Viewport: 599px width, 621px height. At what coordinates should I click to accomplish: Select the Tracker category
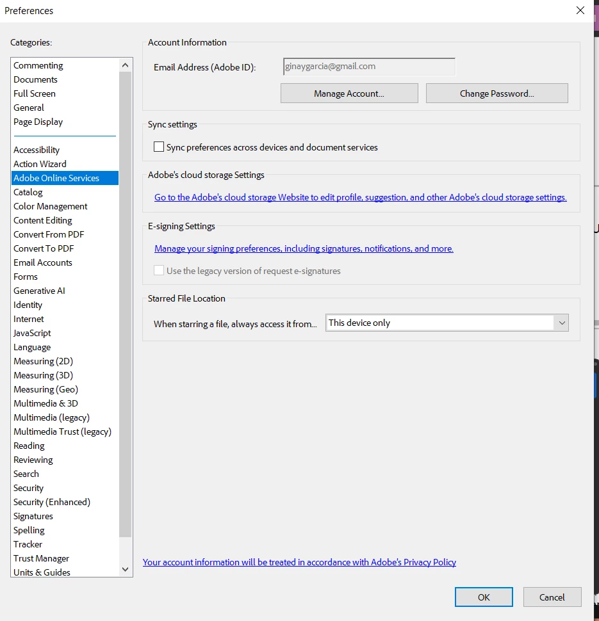tap(65, 545)
